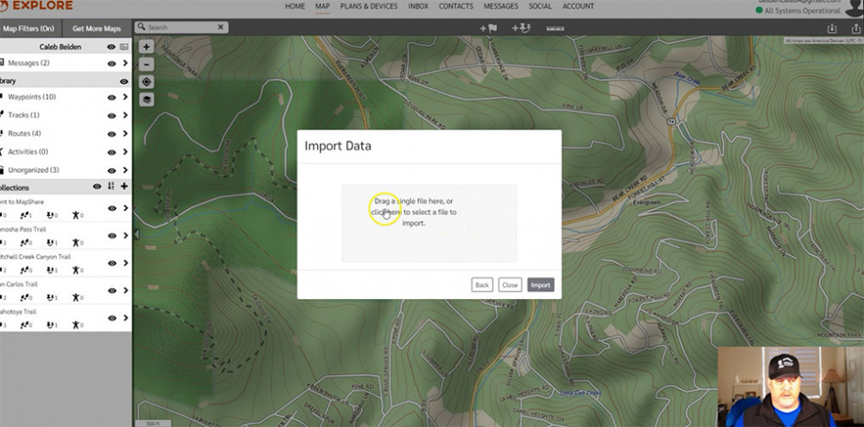The height and width of the screenshot is (427, 864).
Task: Expand Mitchell Creek Canyon Trail chevron
Action: coord(125,263)
